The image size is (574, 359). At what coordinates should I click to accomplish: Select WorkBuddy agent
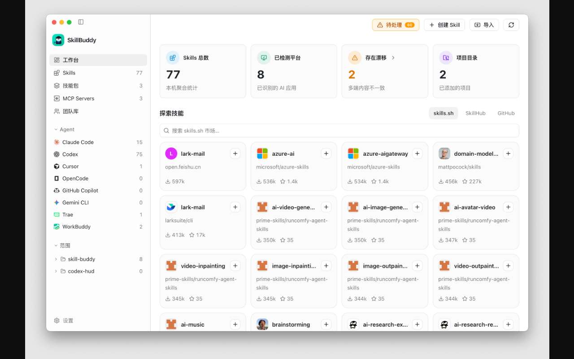point(98,227)
